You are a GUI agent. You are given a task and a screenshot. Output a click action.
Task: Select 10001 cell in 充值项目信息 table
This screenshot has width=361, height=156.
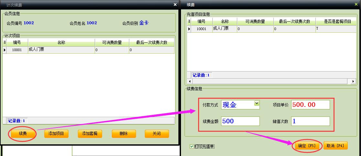click(202, 29)
